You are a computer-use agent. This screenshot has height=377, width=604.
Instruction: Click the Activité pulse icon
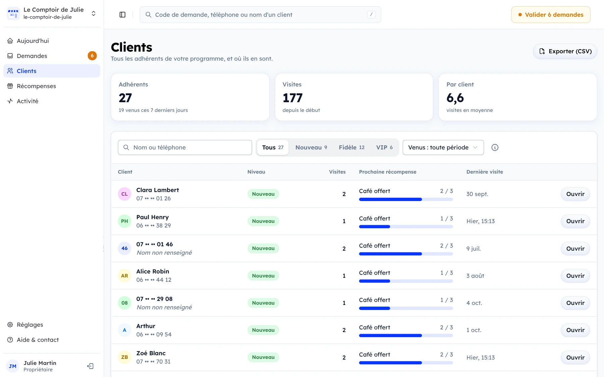point(10,101)
